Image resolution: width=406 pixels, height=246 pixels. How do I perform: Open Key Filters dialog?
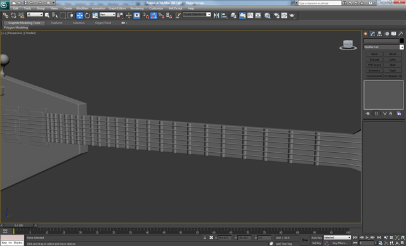pyautogui.click(x=339, y=243)
